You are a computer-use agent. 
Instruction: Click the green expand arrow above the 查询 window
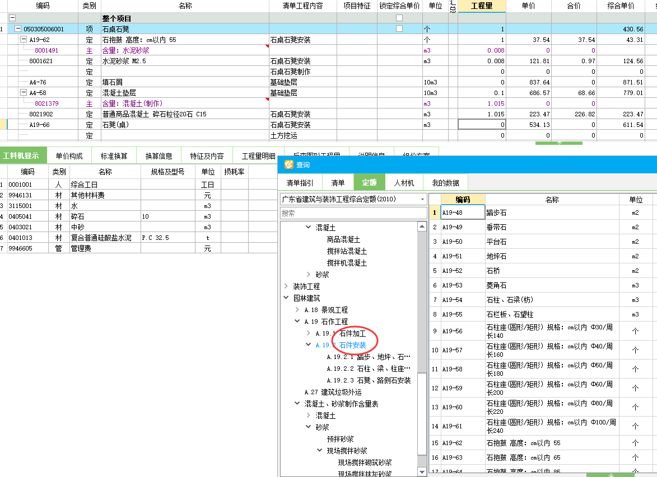558,144
